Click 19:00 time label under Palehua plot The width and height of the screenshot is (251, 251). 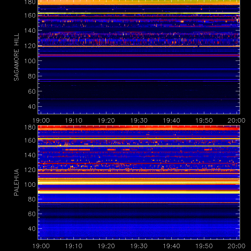[x=41, y=246]
